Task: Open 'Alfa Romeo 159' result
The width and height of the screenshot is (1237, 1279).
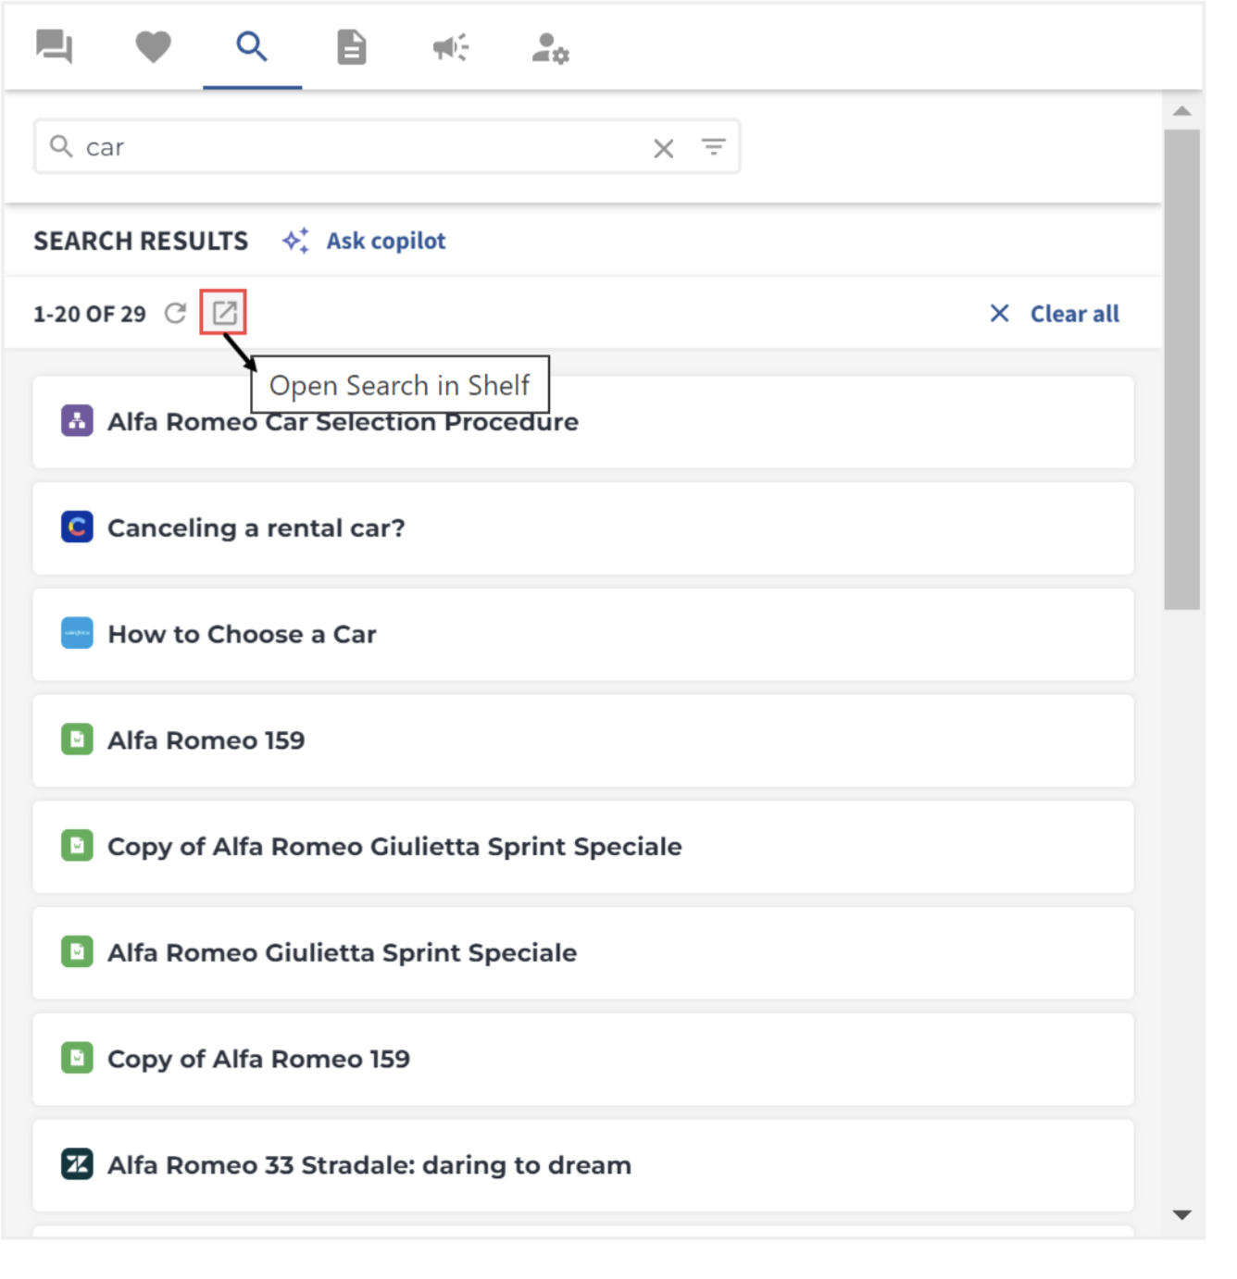Action: 583,741
